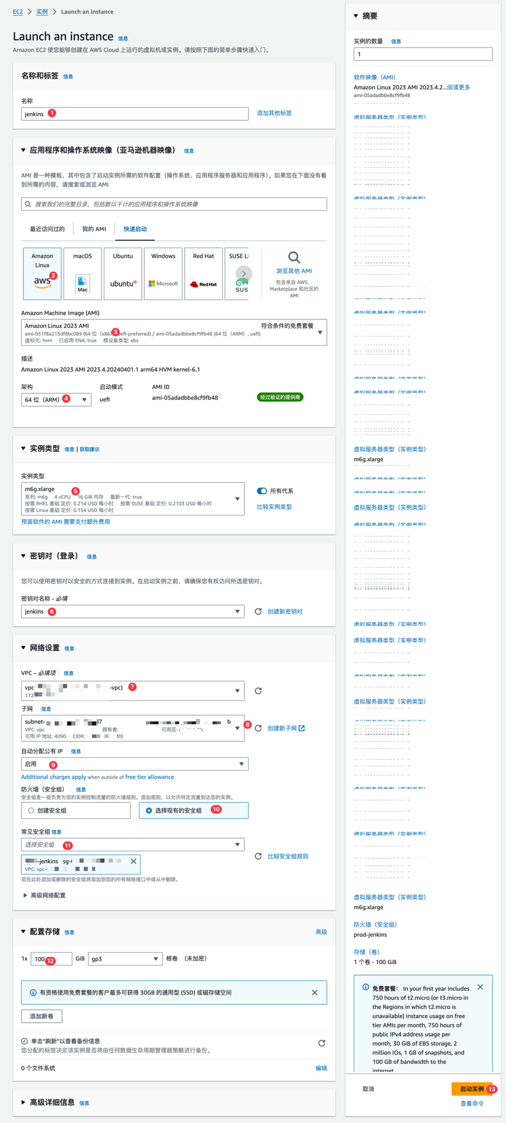
Task: Click the view commands link
Action: pos(472,1104)
